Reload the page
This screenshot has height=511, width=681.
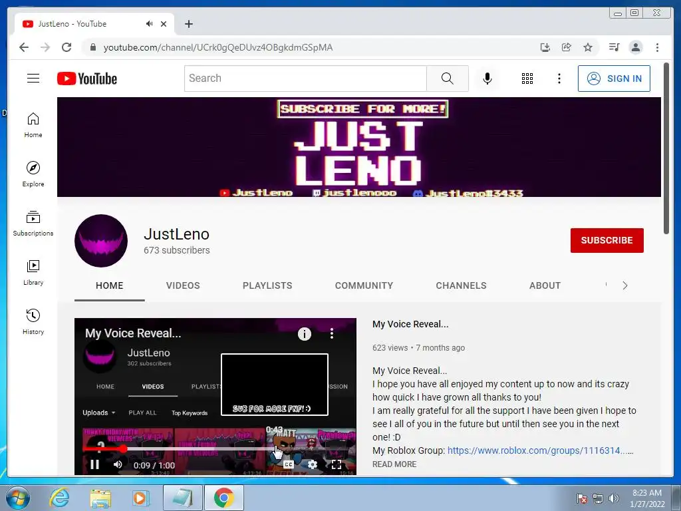click(67, 47)
